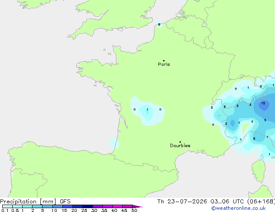The width and height of the screenshot is (275, 212).
Task: Pick legend swatch between 30 and 35
Action: point(98,206)
